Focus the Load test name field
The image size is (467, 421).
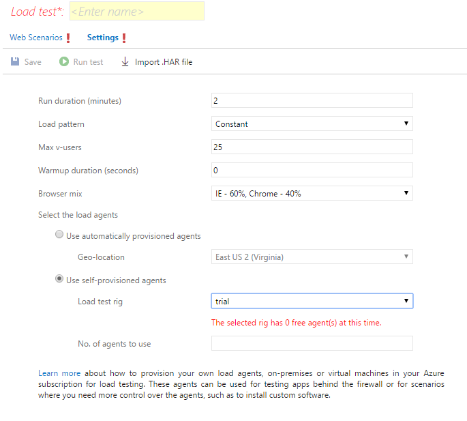tap(137, 12)
